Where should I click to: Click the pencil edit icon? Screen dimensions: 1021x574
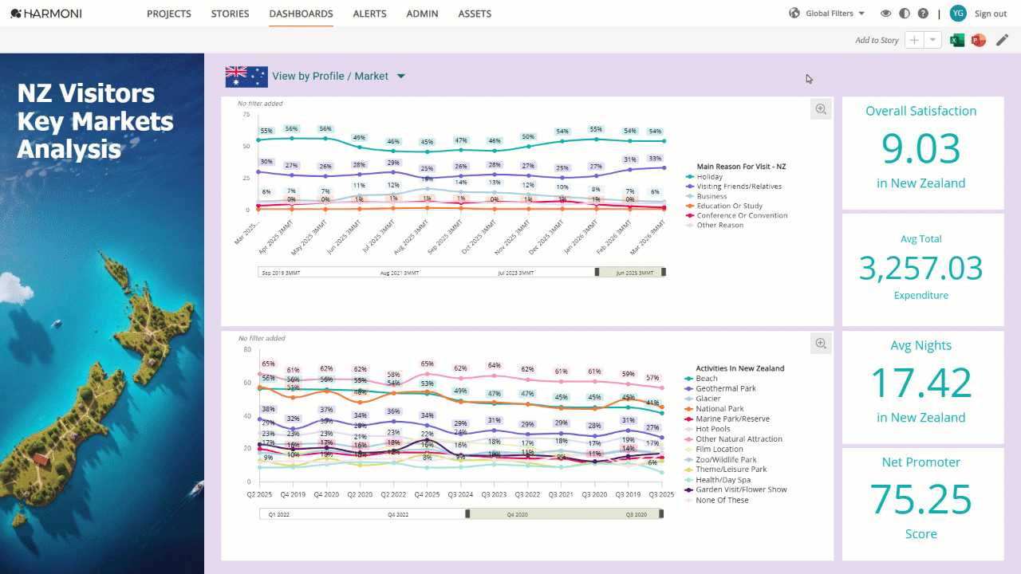tap(1002, 40)
